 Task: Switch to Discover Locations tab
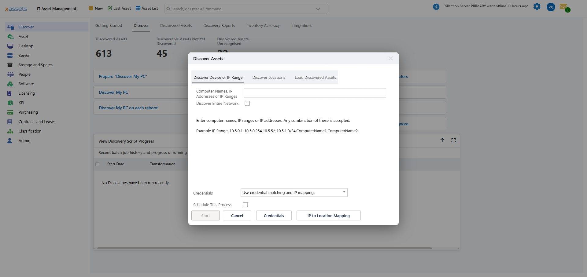point(269,78)
